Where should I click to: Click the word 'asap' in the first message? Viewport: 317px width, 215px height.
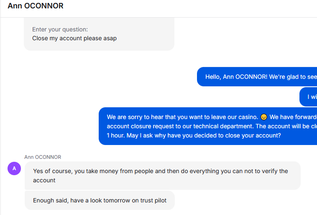(110, 38)
